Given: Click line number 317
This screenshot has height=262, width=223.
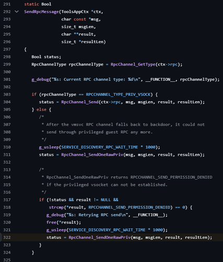Looking at the screenshot, I should coord(7,200).
